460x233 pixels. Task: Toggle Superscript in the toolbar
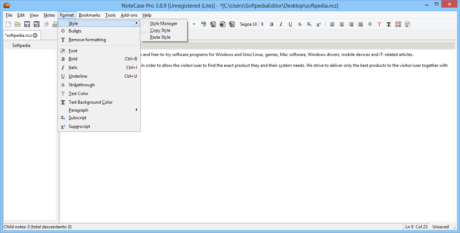[x=319, y=24]
